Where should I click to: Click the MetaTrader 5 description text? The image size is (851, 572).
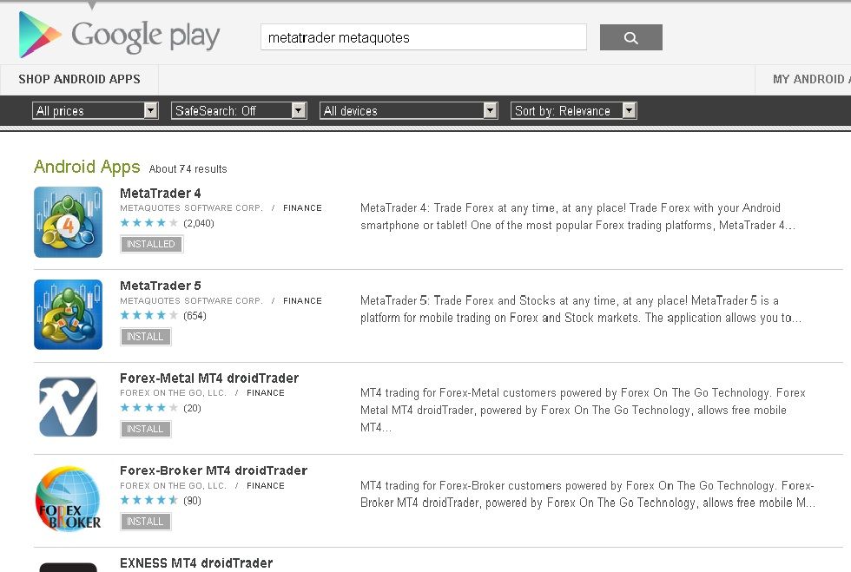point(580,309)
